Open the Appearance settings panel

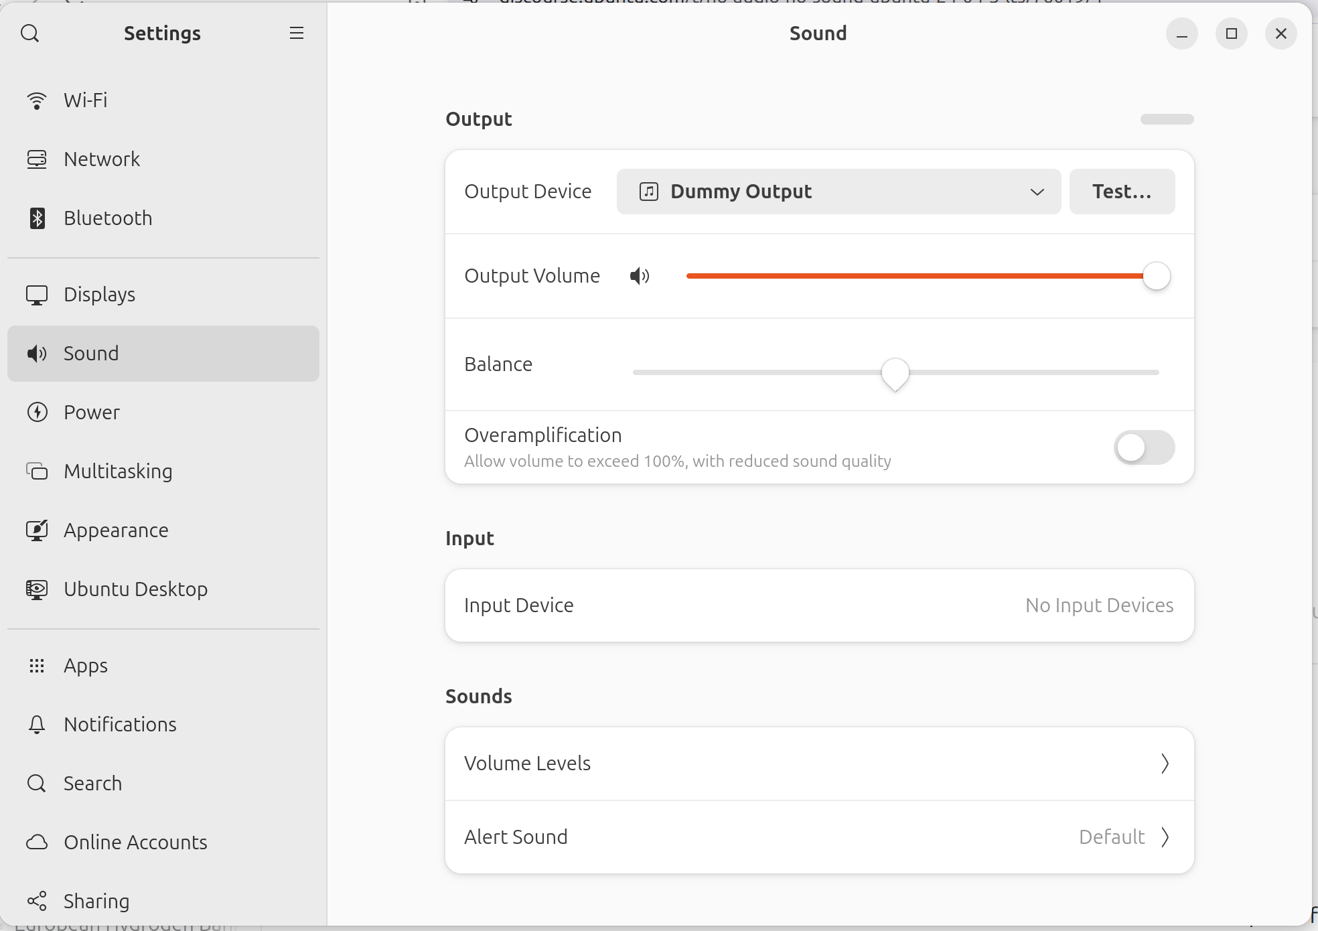tap(116, 530)
